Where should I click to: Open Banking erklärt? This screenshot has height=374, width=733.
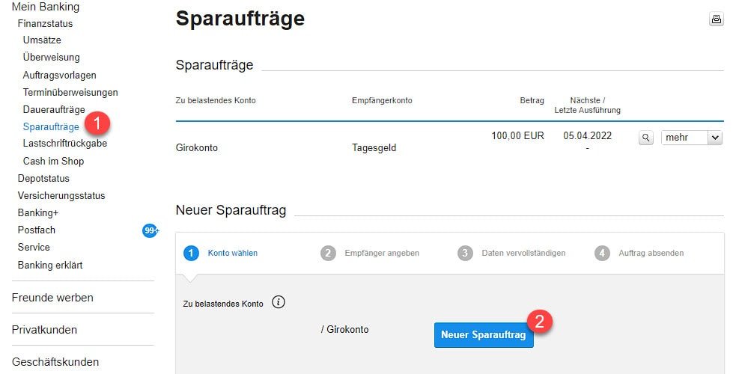50,266
